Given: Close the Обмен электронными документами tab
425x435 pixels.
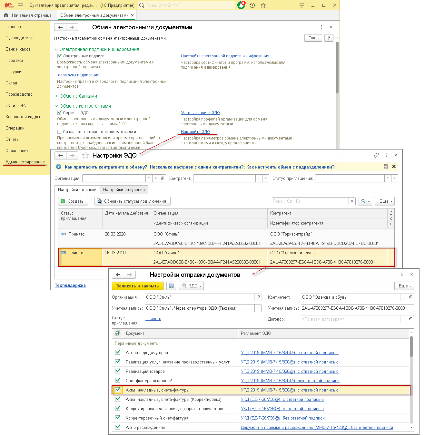Looking at the screenshot, I should point(132,15).
